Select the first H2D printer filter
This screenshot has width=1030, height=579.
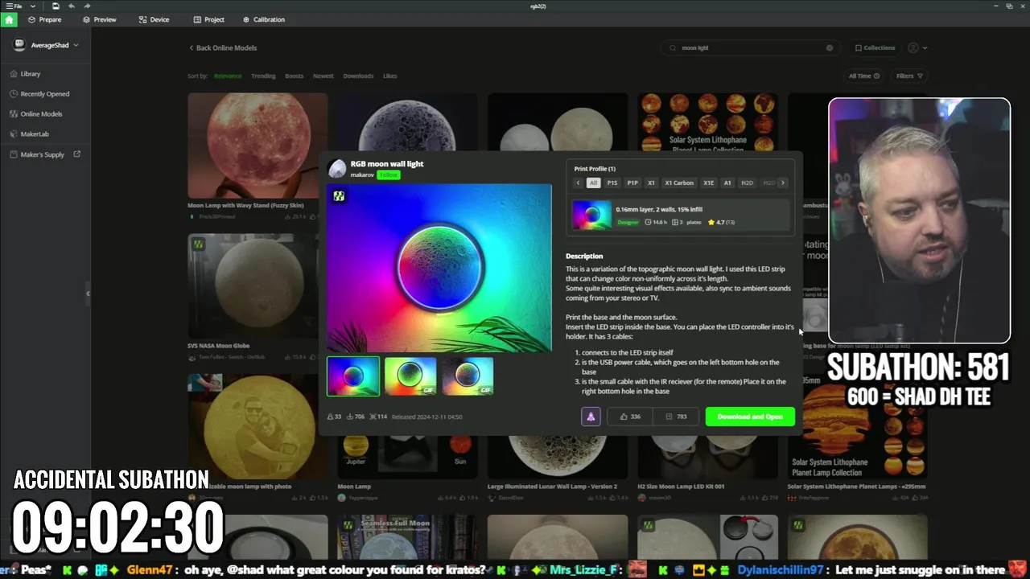747,183
